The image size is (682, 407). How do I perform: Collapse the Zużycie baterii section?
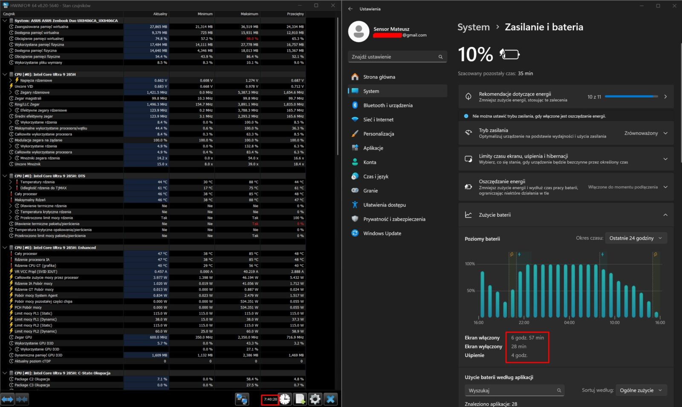[x=665, y=215]
